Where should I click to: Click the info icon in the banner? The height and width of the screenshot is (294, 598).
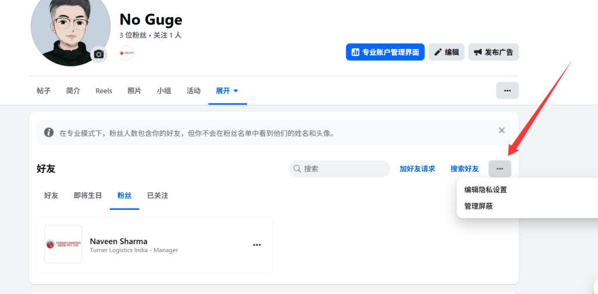pyautogui.click(x=49, y=133)
